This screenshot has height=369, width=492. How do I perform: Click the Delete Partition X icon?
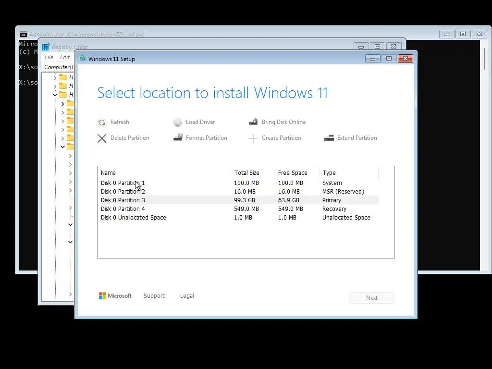coord(102,138)
